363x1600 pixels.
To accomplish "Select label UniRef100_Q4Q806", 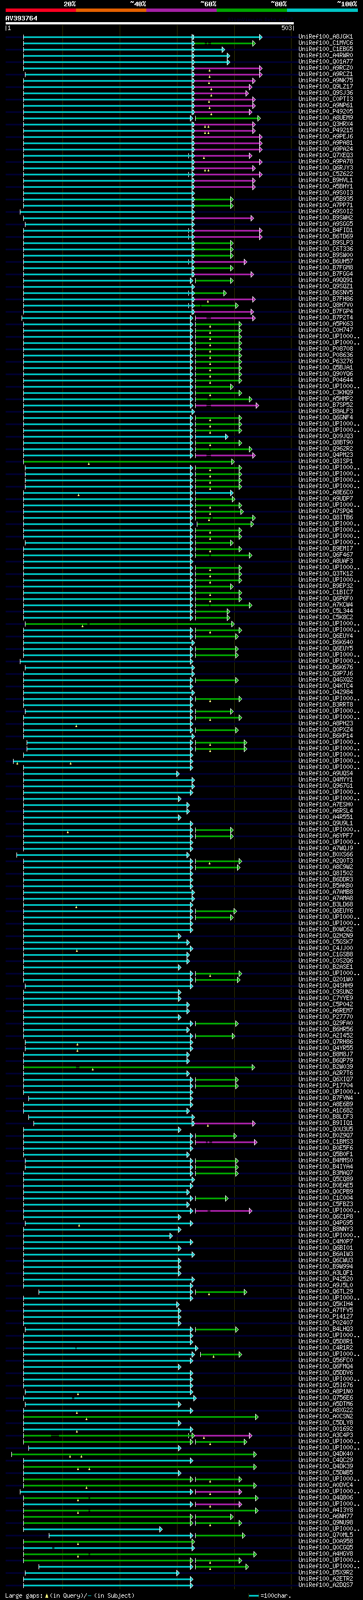I will click(326, 1497).
